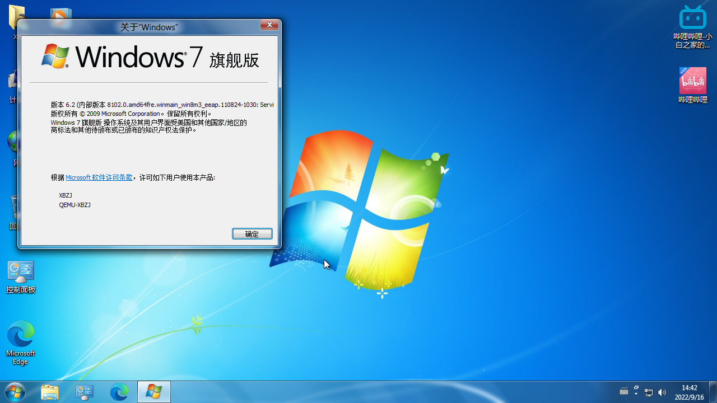Select the 哔哩哔哩-小白之家 desktop shortcut

tap(693, 27)
